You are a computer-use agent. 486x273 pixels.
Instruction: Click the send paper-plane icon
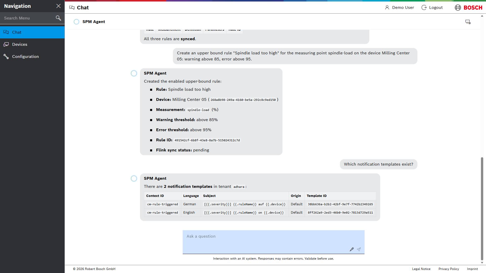359,249
